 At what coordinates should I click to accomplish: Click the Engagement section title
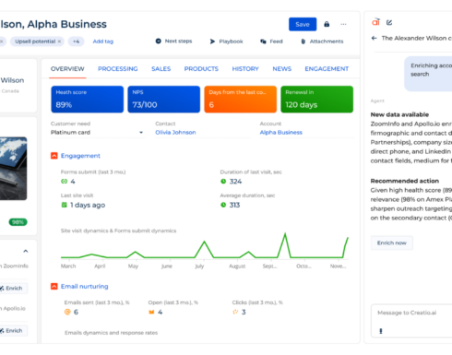coord(80,156)
